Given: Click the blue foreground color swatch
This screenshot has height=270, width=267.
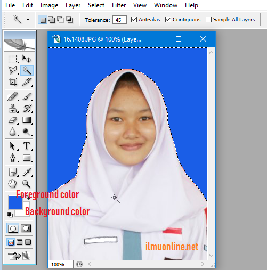Looking at the screenshot, I should [x=15, y=202].
